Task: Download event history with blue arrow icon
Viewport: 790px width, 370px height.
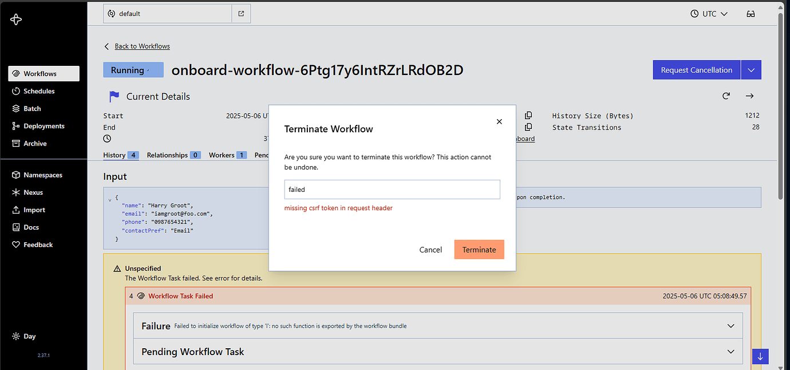Action: pos(760,356)
